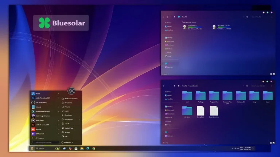
Task: Click the Start button on the taskbar
Action: (x=32, y=148)
